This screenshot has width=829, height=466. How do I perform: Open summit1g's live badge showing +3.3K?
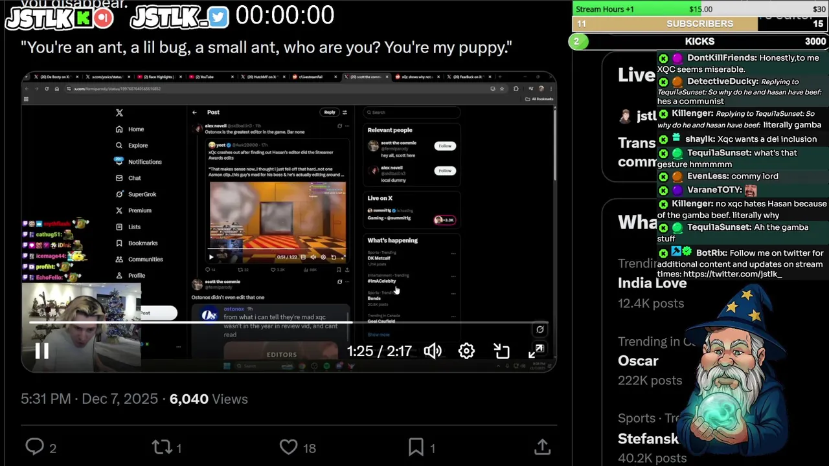[x=444, y=220]
